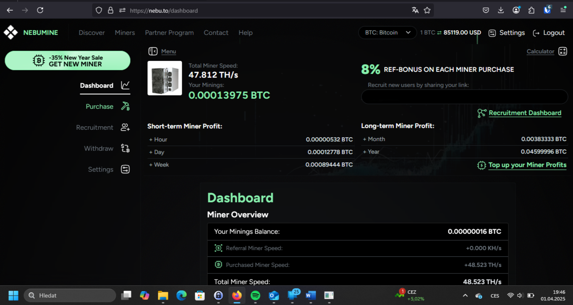573x305 pixels.
Task: Click the Top up Miner Profits icon
Action: point(481,165)
